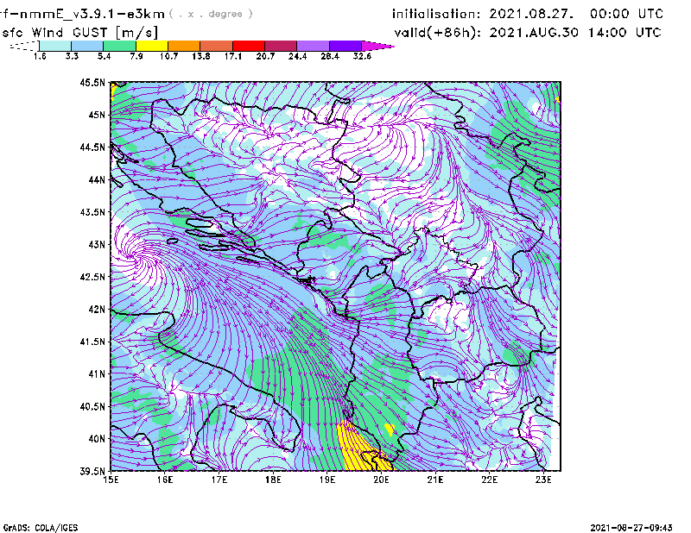Click the legend value 17.1
This screenshot has height=533, width=691.
(233, 56)
